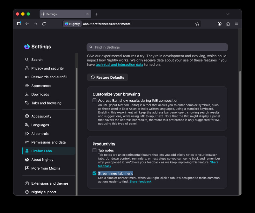Click the Productivity section heading
This screenshot has height=213, width=255.
point(104,144)
